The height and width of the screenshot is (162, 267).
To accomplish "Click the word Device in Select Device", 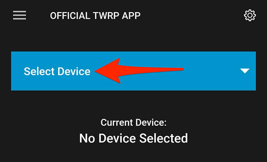I will pos(74,72).
